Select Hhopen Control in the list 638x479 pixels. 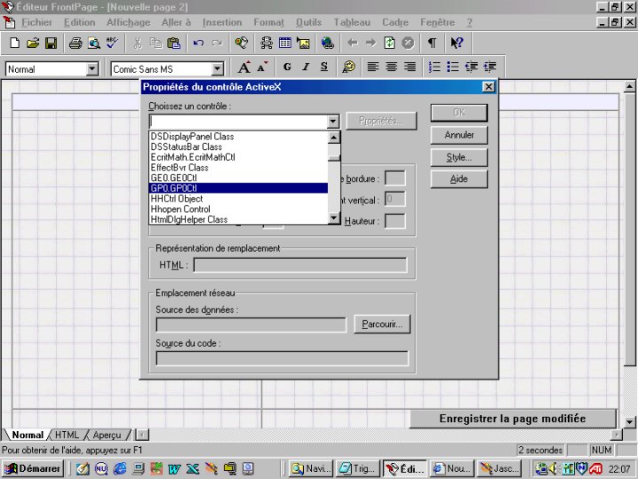[x=238, y=209]
